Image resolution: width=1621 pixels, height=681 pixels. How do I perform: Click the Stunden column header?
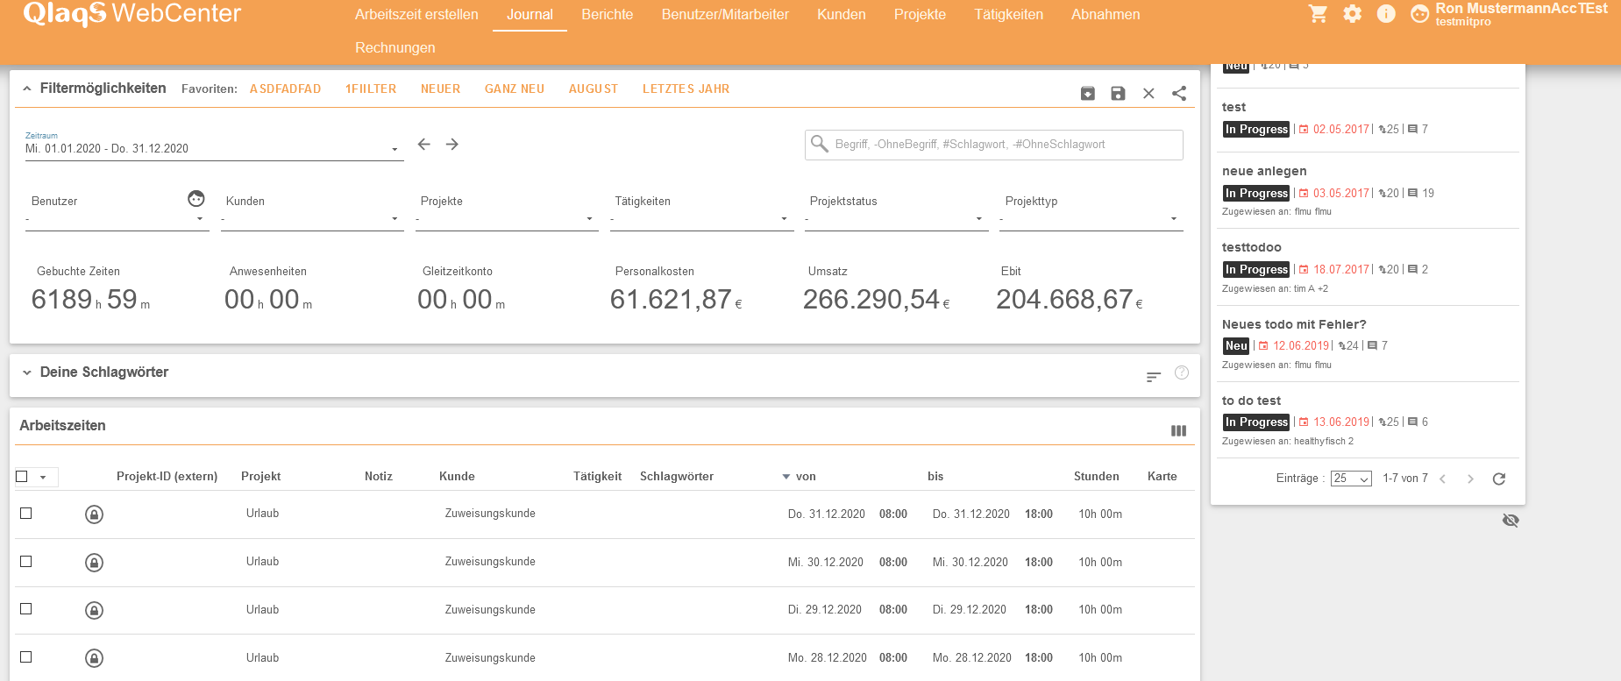pos(1097,477)
